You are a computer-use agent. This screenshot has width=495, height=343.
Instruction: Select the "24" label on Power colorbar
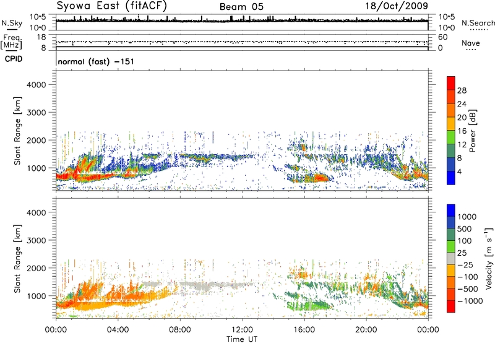tap(462, 104)
